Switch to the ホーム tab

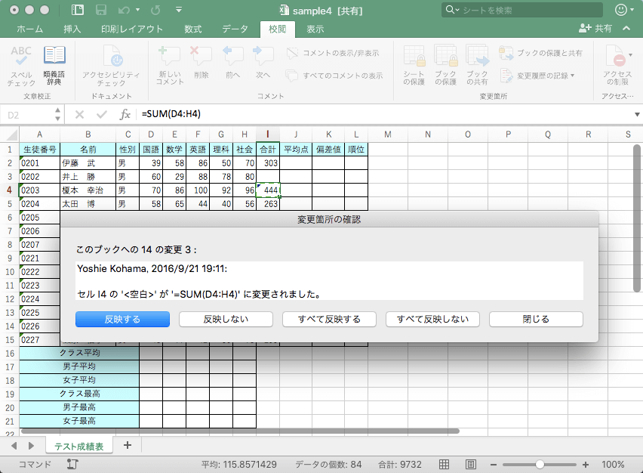(x=29, y=29)
